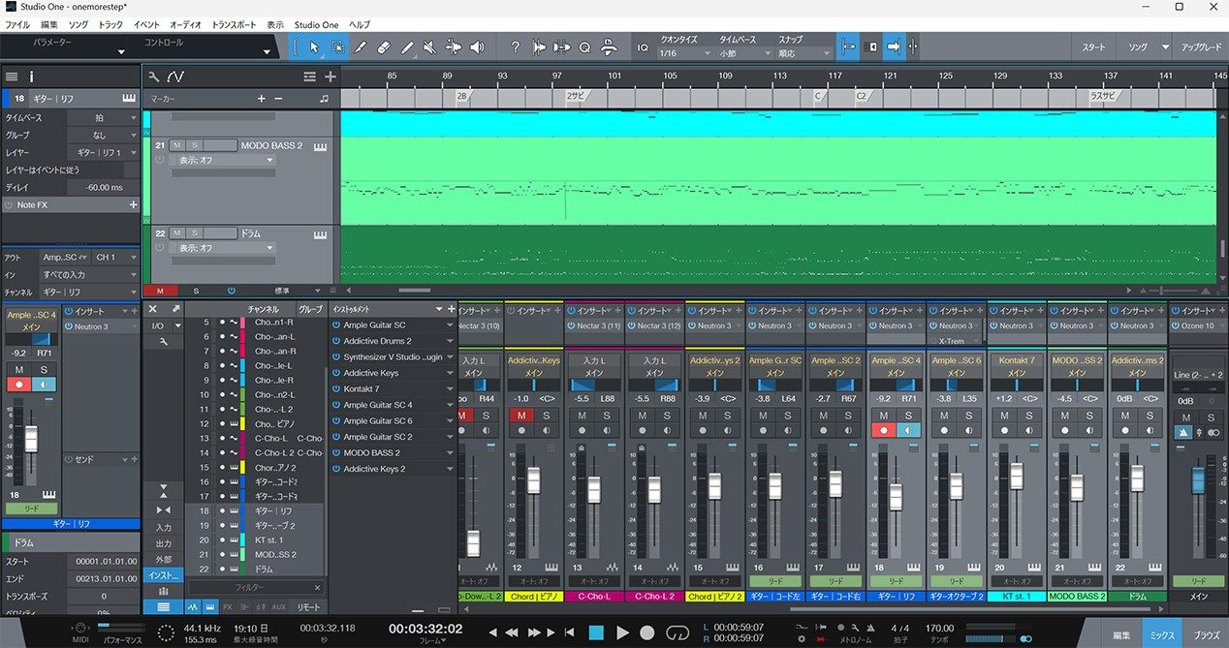Viewport: 1229px width, 648px height.
Task: Add a track with plus icon
Action: tap(331, 77)
